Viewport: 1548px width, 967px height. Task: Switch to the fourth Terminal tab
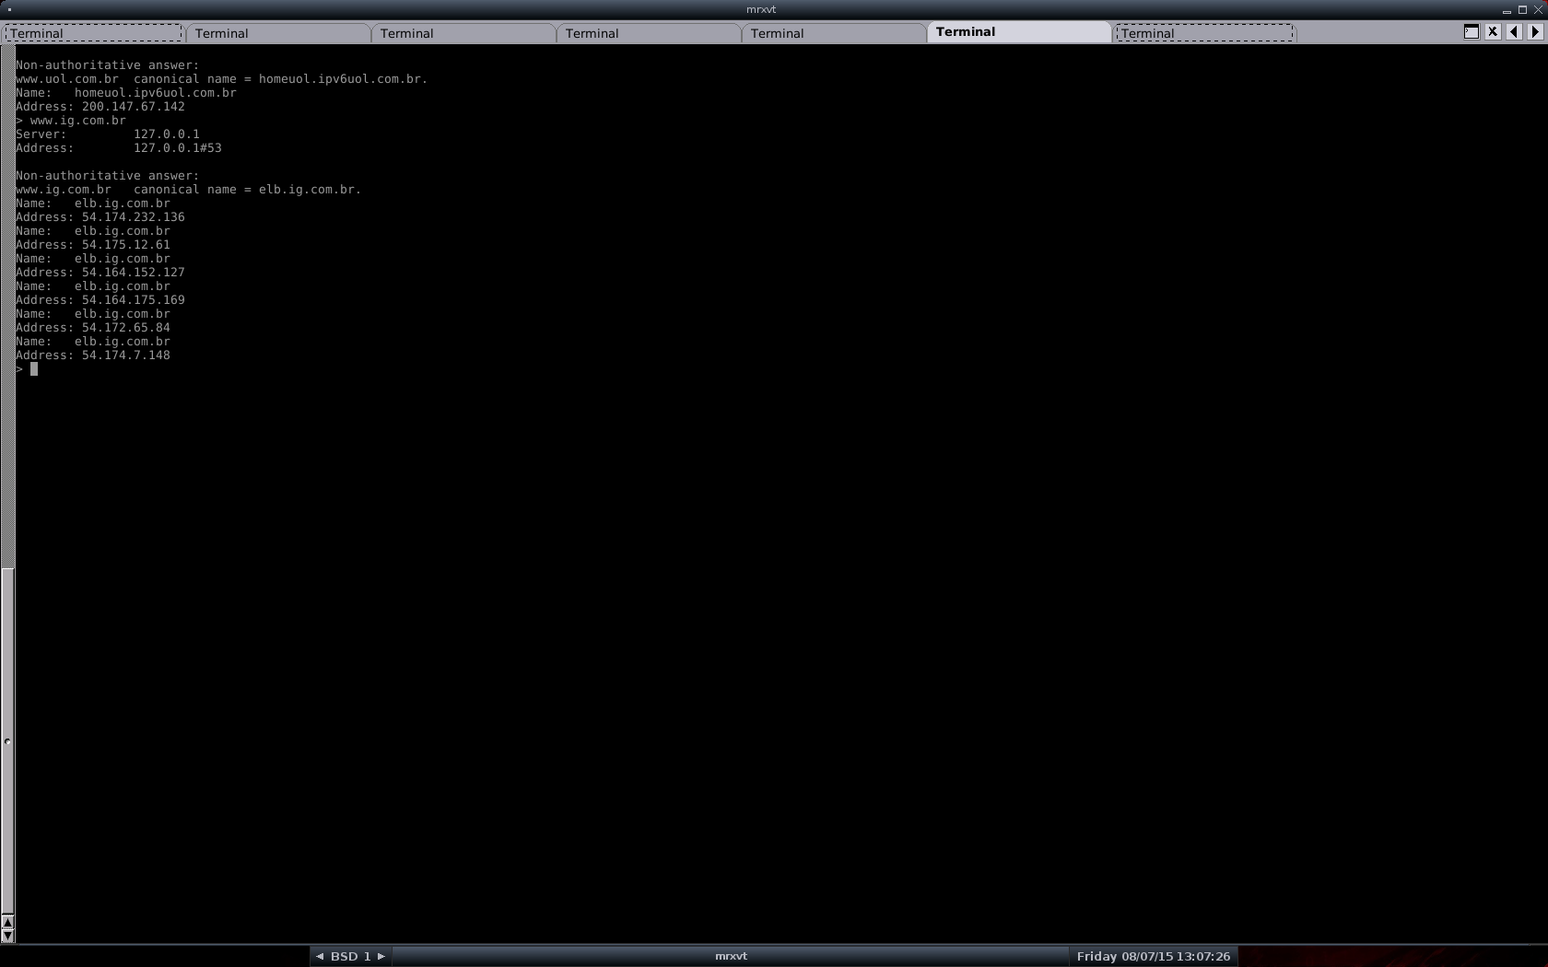point(649,33)
